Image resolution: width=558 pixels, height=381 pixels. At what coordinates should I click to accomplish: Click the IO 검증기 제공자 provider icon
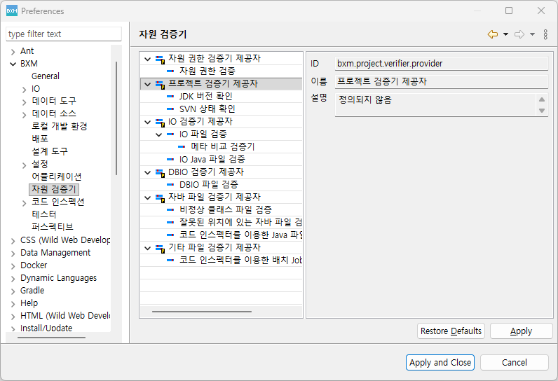(x=160, y=122)
